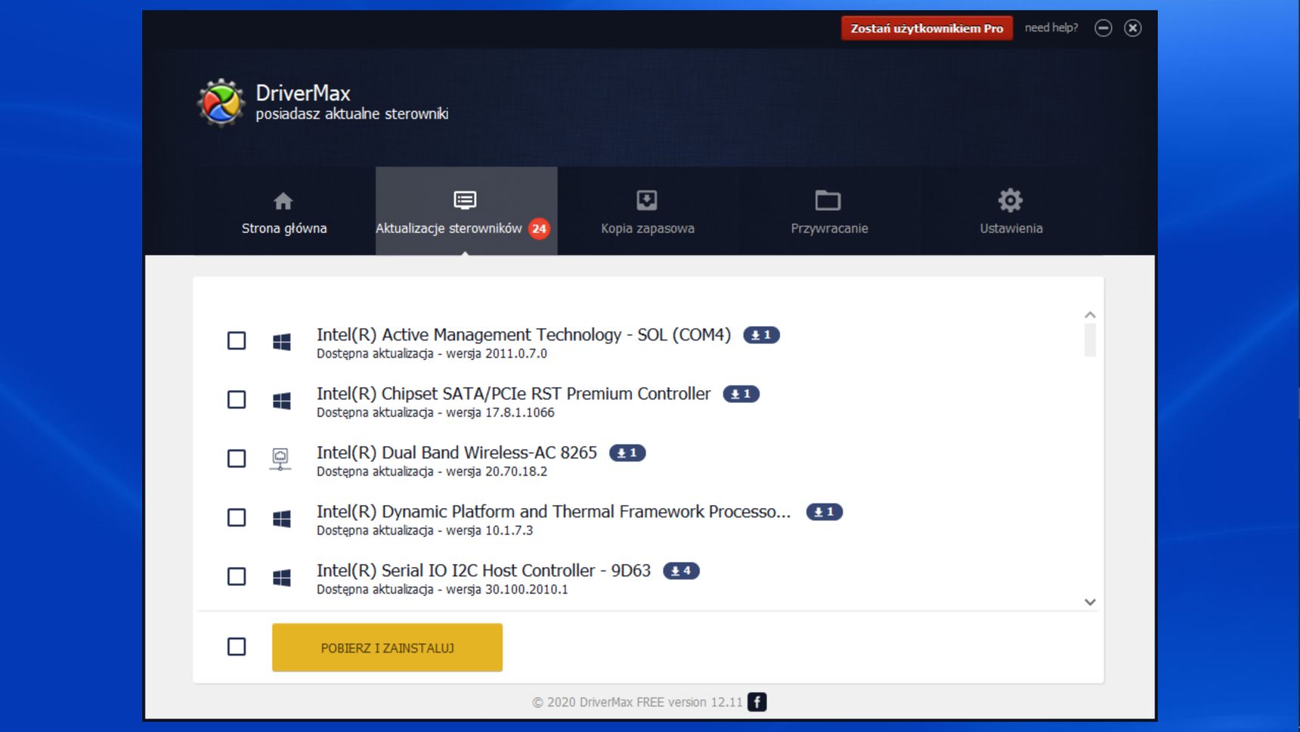1300x732 pixels.
Task: Click the Ustawienia gear icon
Action: coord(1011,200)
